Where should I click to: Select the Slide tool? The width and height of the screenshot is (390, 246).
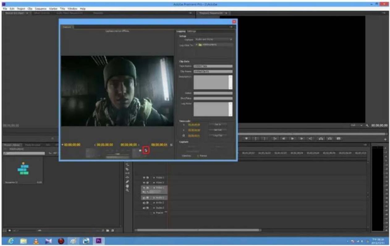click(x=127, y=177)
